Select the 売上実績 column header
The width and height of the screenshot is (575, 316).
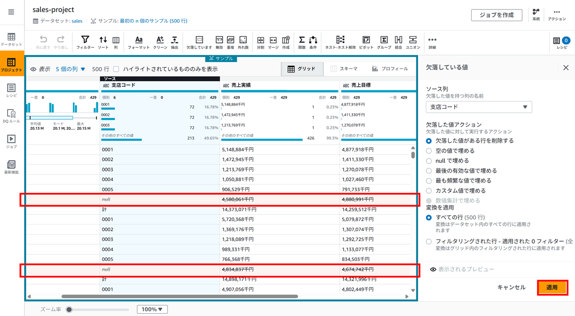point(280,85)
